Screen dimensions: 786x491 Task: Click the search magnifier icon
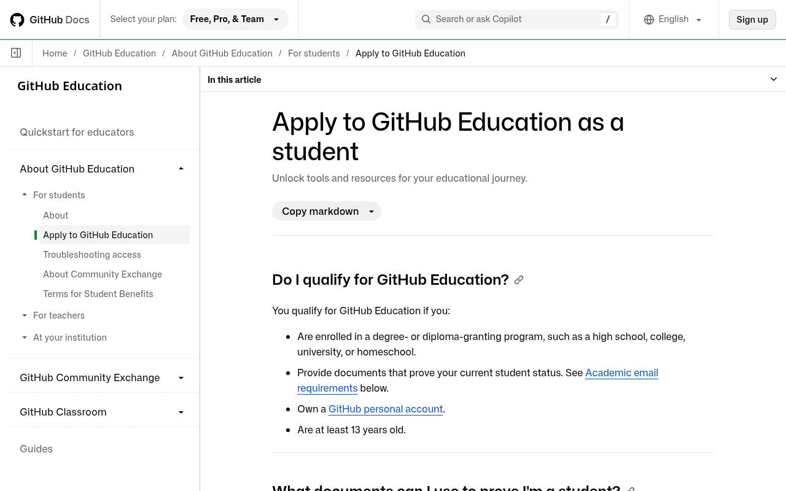(426, 19)
